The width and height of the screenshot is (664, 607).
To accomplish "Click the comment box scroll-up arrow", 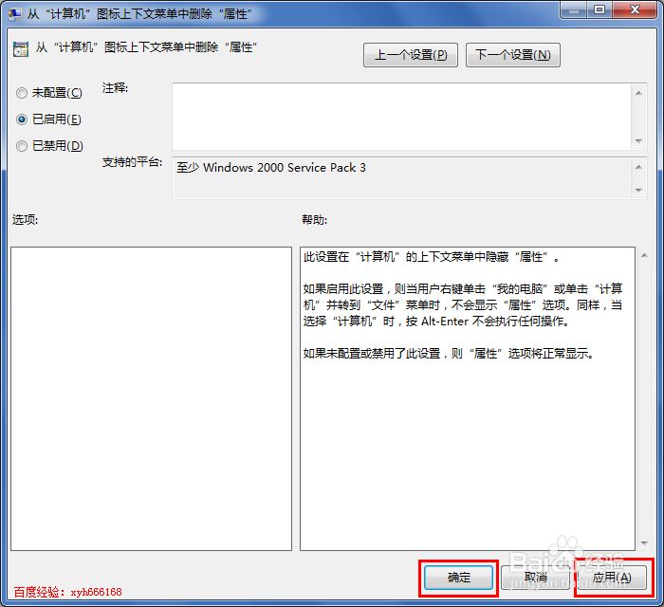I will click(638, 93).
